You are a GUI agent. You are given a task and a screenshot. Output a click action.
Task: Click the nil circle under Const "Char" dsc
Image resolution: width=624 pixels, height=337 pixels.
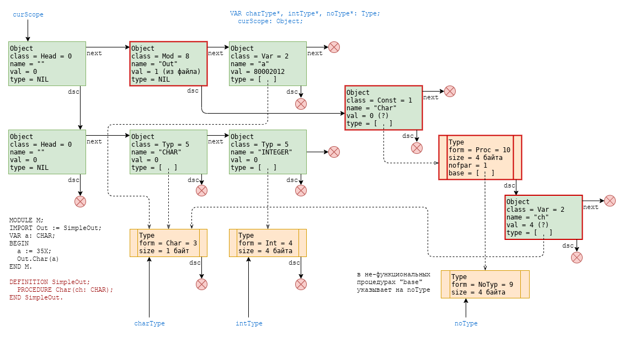[417, 148]
